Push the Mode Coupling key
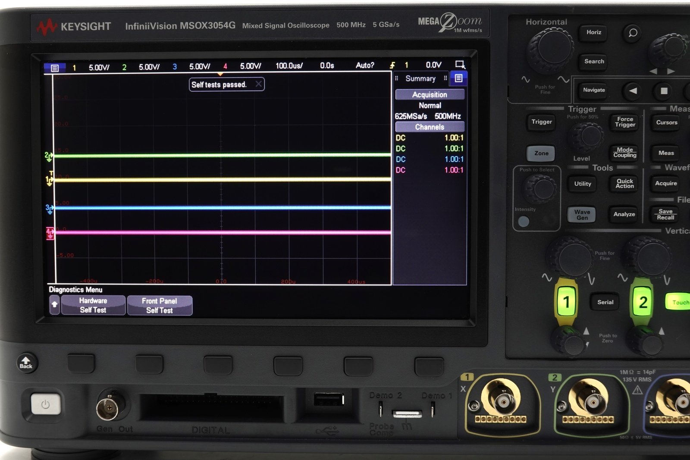This screenshot has width=690, height=460. (x=625, y=153)
